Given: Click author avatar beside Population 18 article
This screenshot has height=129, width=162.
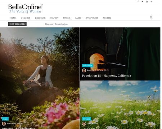Looking at the screenshot, I should tap(84, 70).
